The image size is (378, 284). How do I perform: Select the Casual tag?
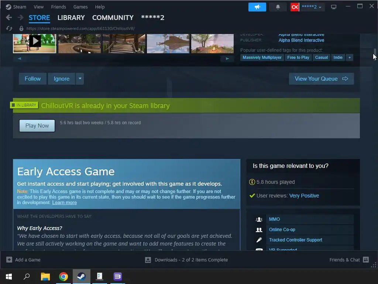tap(322, 57)
